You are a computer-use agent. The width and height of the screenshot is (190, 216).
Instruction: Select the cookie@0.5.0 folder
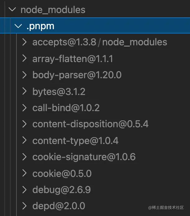point(62,173)
